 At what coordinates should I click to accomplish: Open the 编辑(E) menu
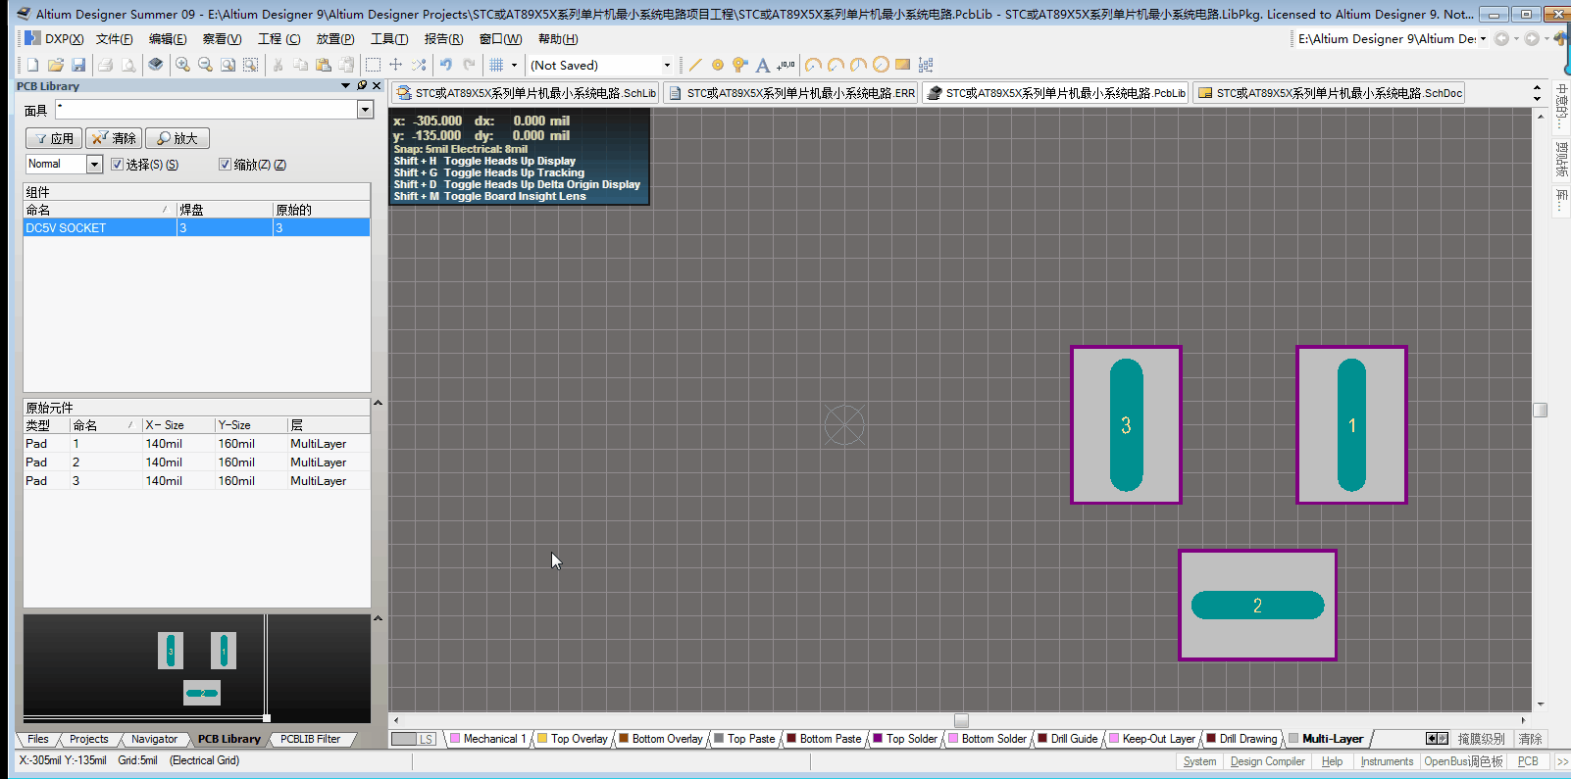click(168, 39)
